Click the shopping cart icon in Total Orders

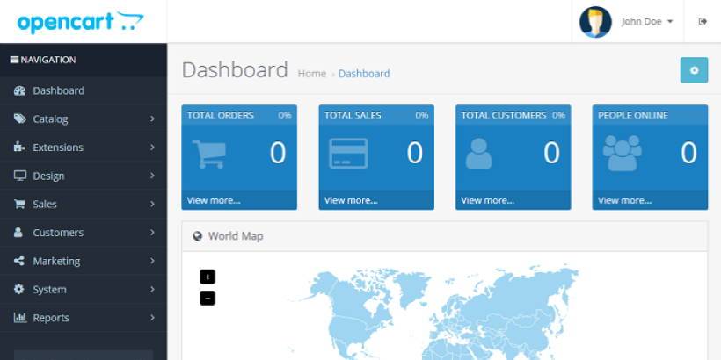coord(208,154)
